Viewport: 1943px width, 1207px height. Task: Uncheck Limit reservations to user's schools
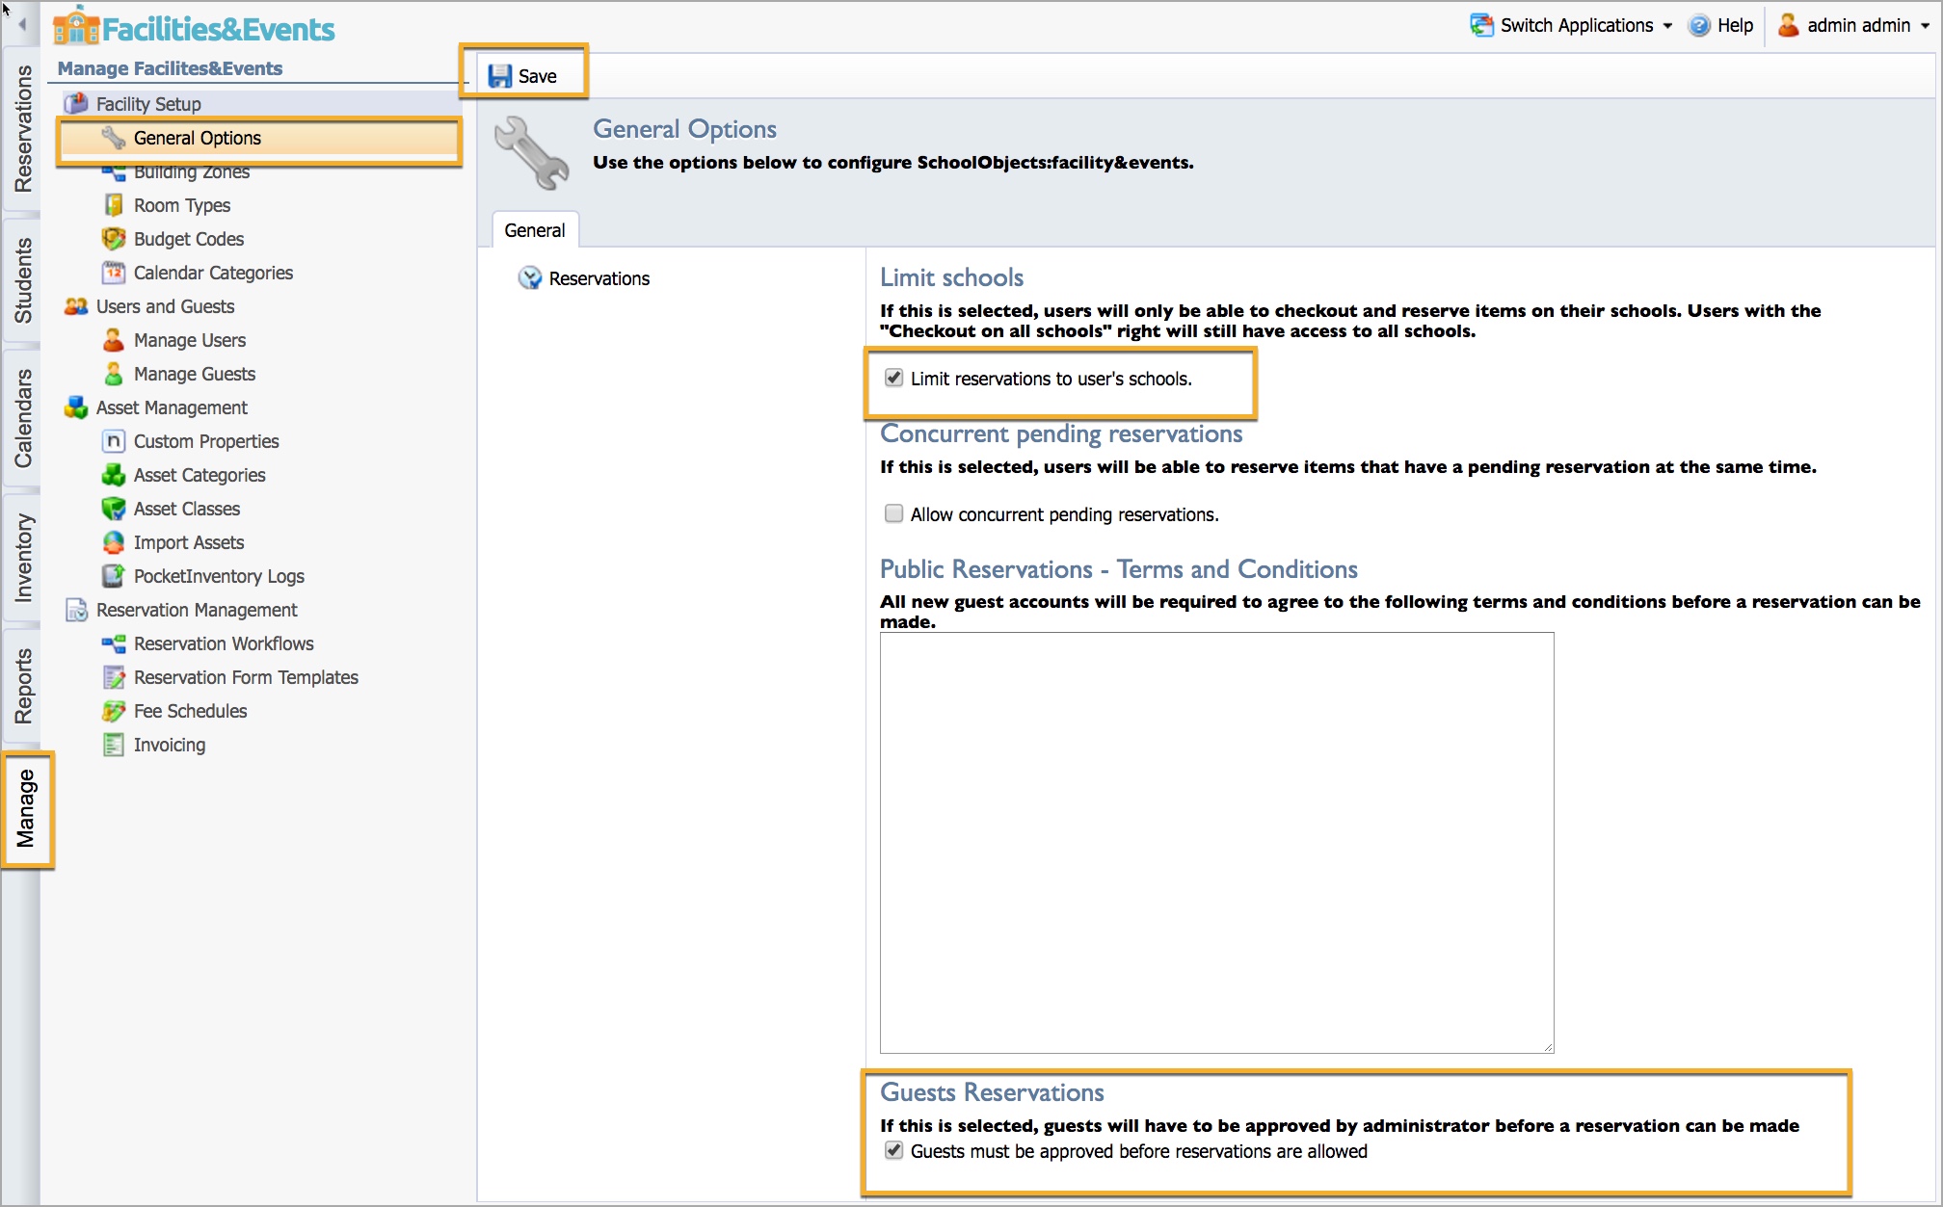click(893, 378)
